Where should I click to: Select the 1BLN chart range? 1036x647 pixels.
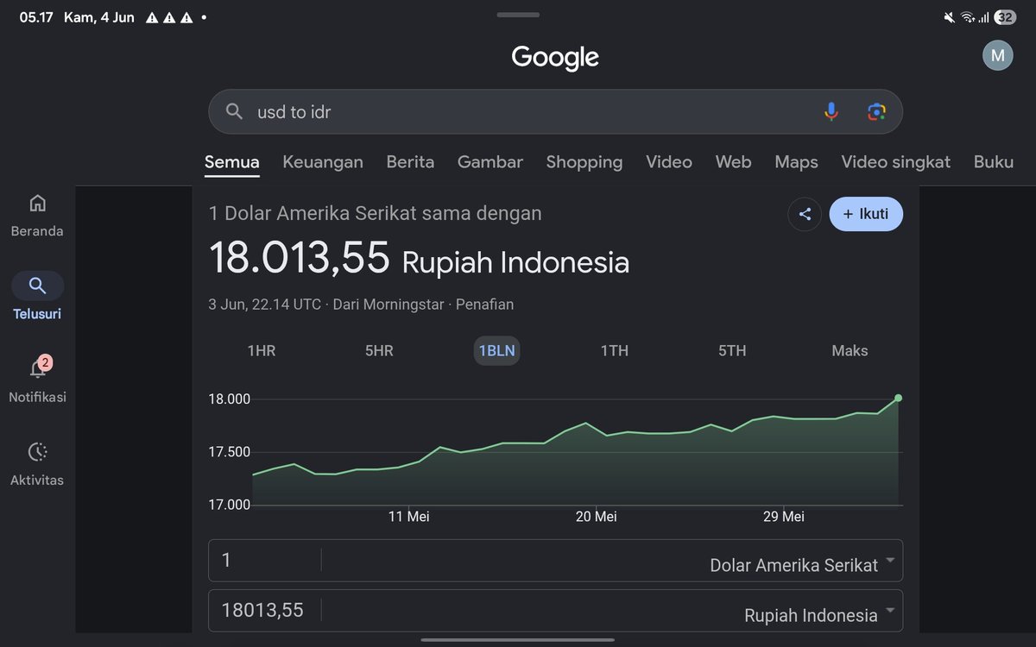496,350
